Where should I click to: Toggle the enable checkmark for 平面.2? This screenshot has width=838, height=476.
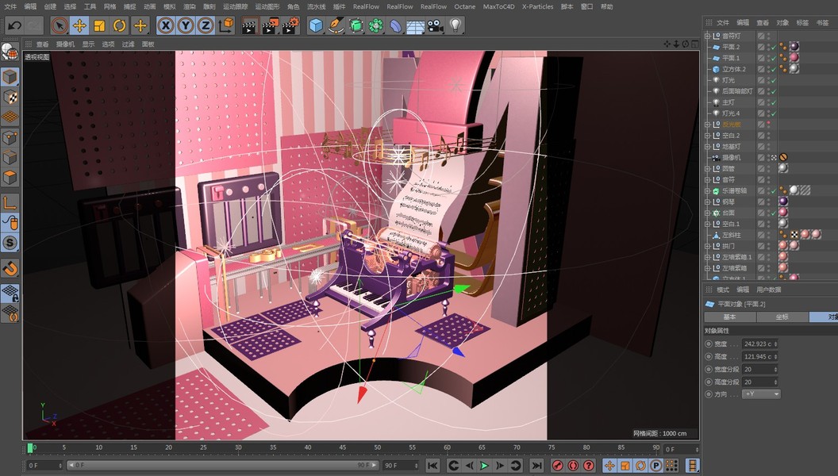click(774, 47)
